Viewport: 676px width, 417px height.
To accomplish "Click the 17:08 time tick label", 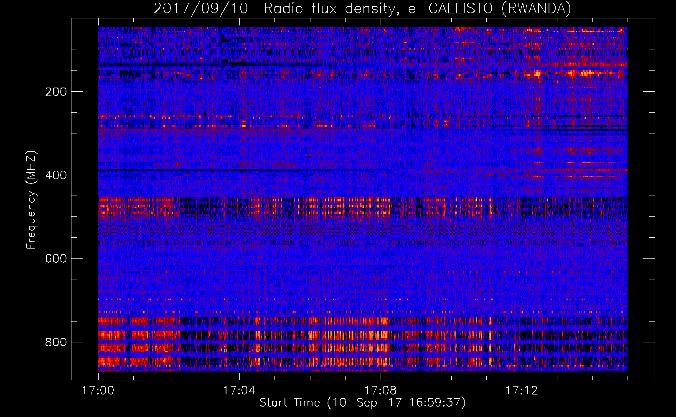I will 381,391.
